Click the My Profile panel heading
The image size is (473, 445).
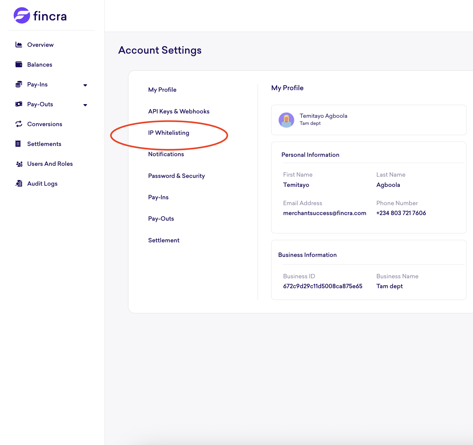pos(287,88)
